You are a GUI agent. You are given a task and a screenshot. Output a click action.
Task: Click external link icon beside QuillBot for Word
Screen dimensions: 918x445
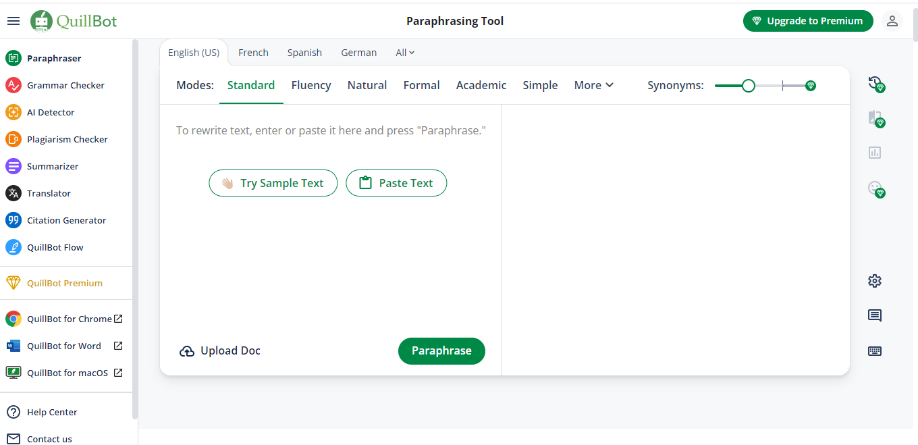click(x=118, y=346)
